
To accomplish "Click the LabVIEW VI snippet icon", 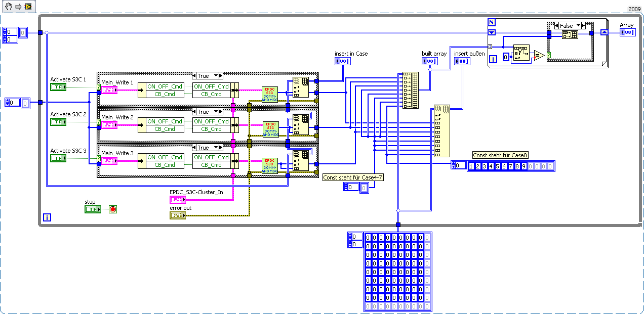I will 28,6.
